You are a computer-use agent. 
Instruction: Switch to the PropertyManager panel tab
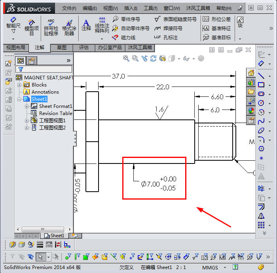(31, 61)
